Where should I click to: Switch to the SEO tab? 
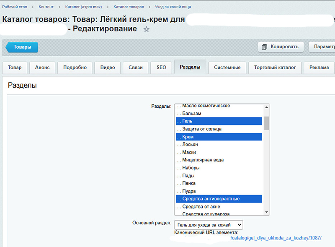point(161,68)
